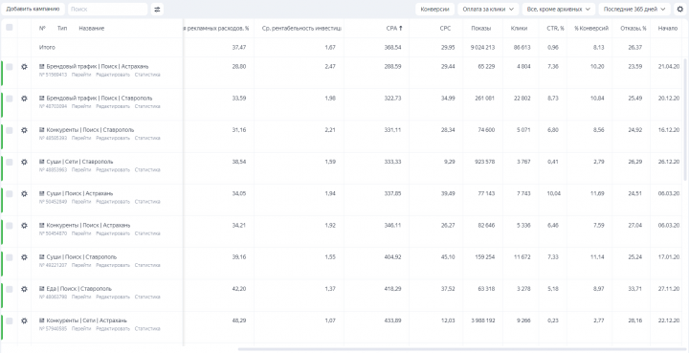Click Конверсии button

[x=434, y=9]
